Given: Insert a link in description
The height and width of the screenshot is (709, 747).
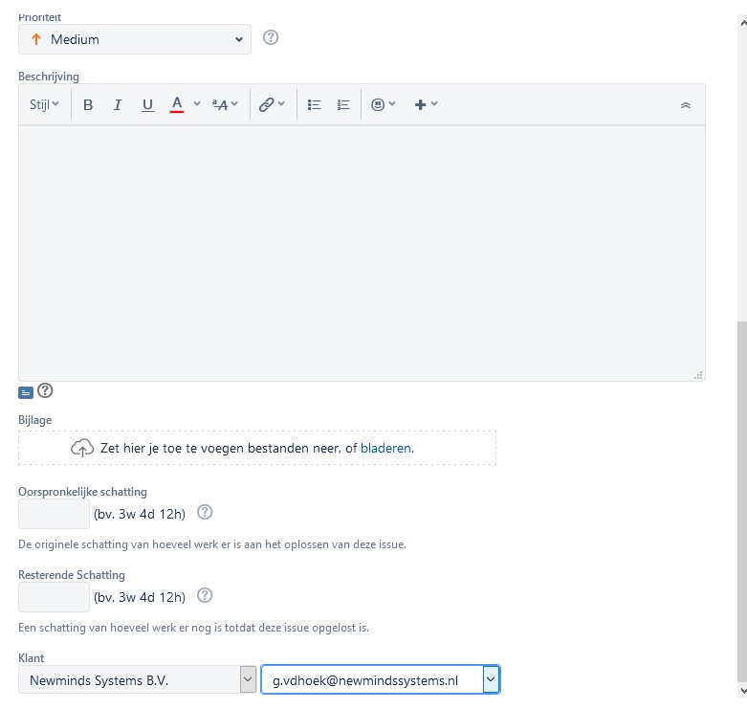Looking at the screenshot, I should (x=266, y=104).
